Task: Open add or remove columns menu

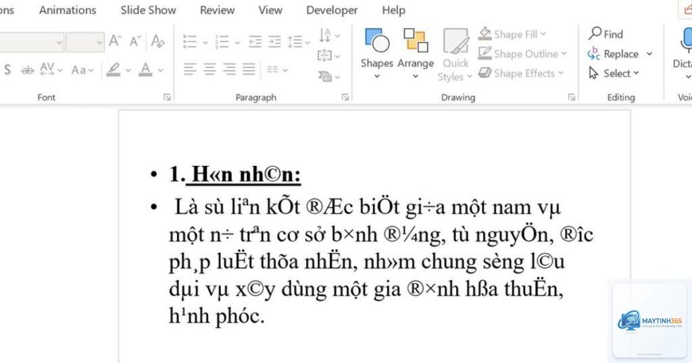Action: [x=277, y=69]
